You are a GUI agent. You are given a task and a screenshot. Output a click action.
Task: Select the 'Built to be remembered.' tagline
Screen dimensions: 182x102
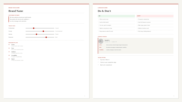pos(106,65)
